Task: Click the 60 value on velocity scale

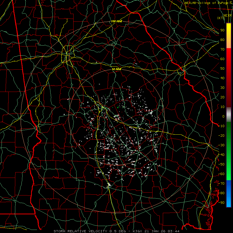Action: [x=222, y=59]
